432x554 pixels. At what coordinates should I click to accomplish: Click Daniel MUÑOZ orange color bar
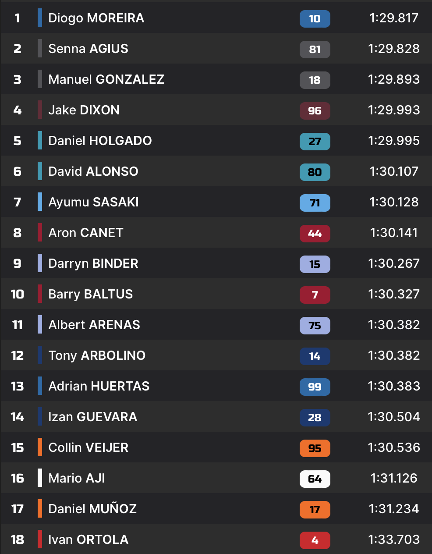point(40,509)
